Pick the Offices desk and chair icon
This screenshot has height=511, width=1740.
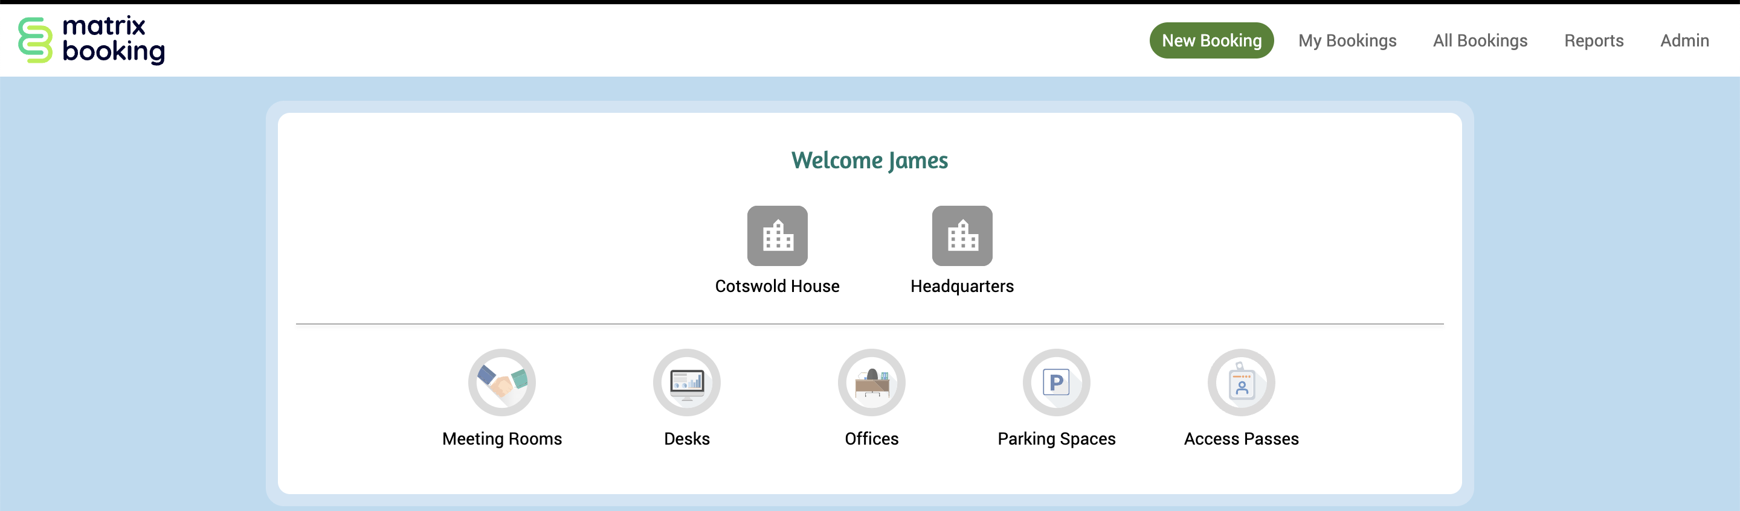point(871,382)
